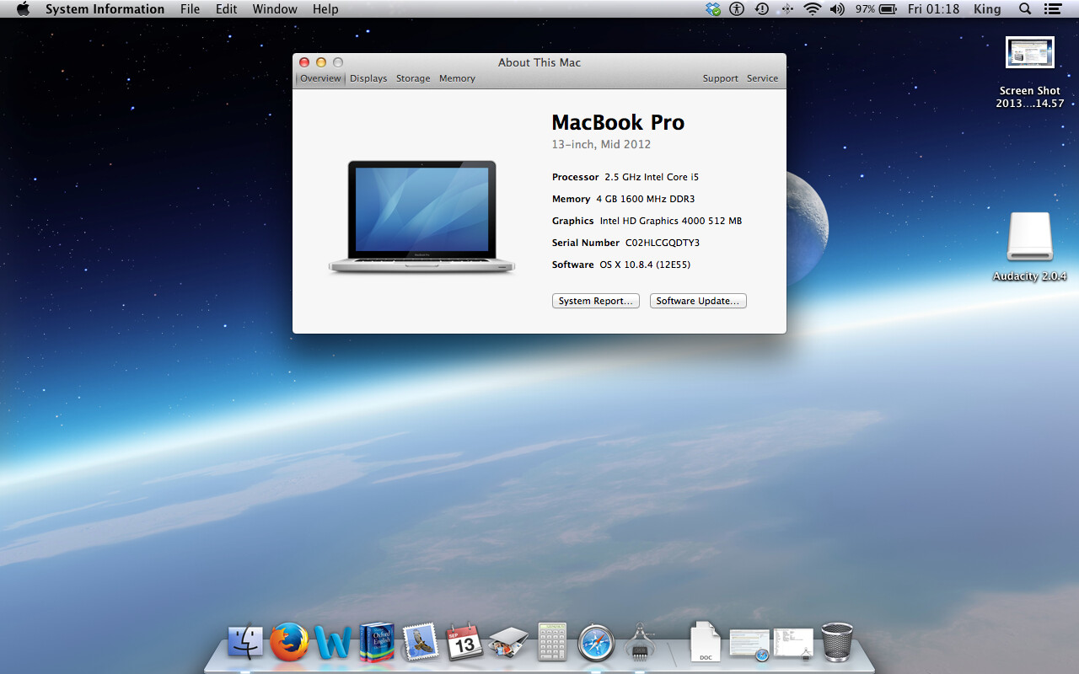Click serial number C02HLCGQDTY3
The image size is (1079, 674).
pos(663,243)
